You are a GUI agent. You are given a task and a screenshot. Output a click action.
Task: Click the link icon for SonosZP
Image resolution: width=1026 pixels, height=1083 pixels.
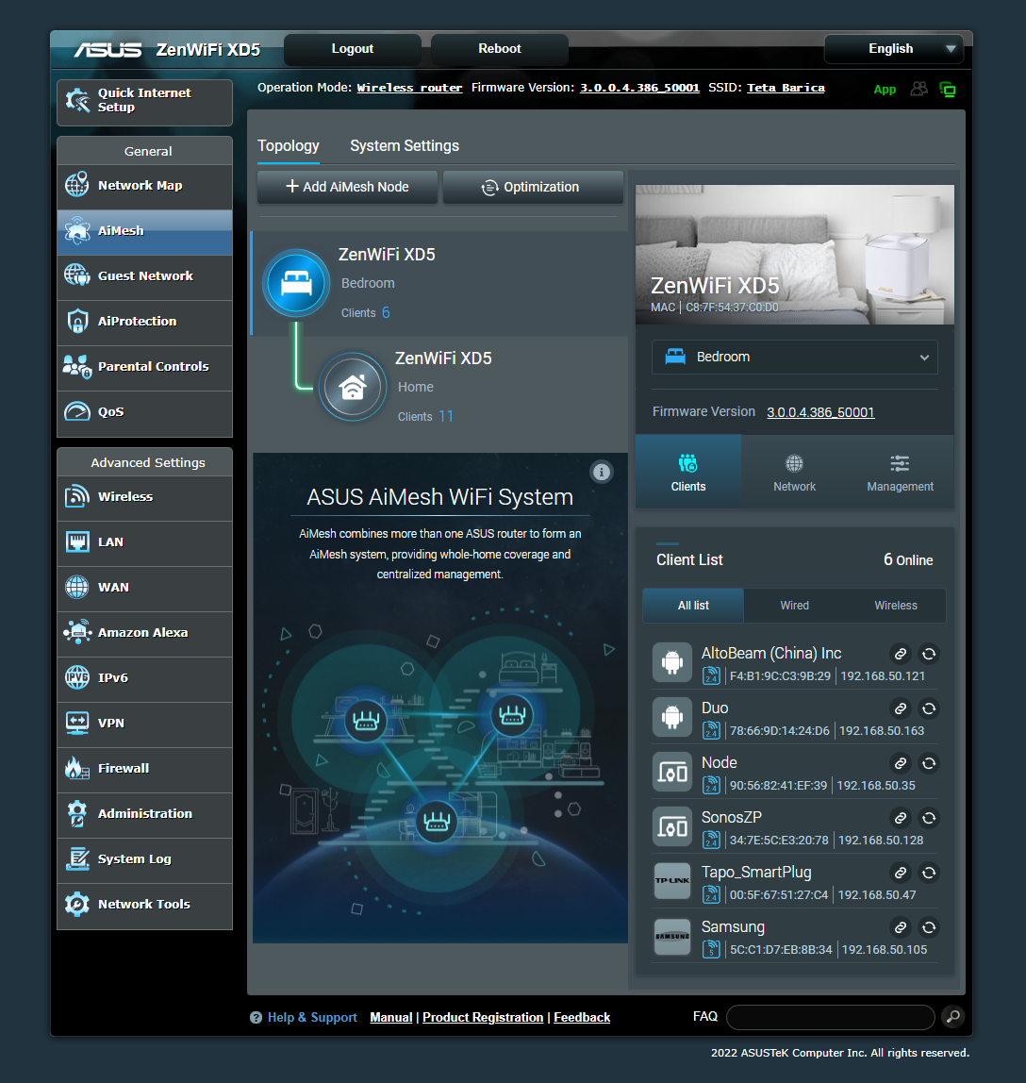coord(901,818)
